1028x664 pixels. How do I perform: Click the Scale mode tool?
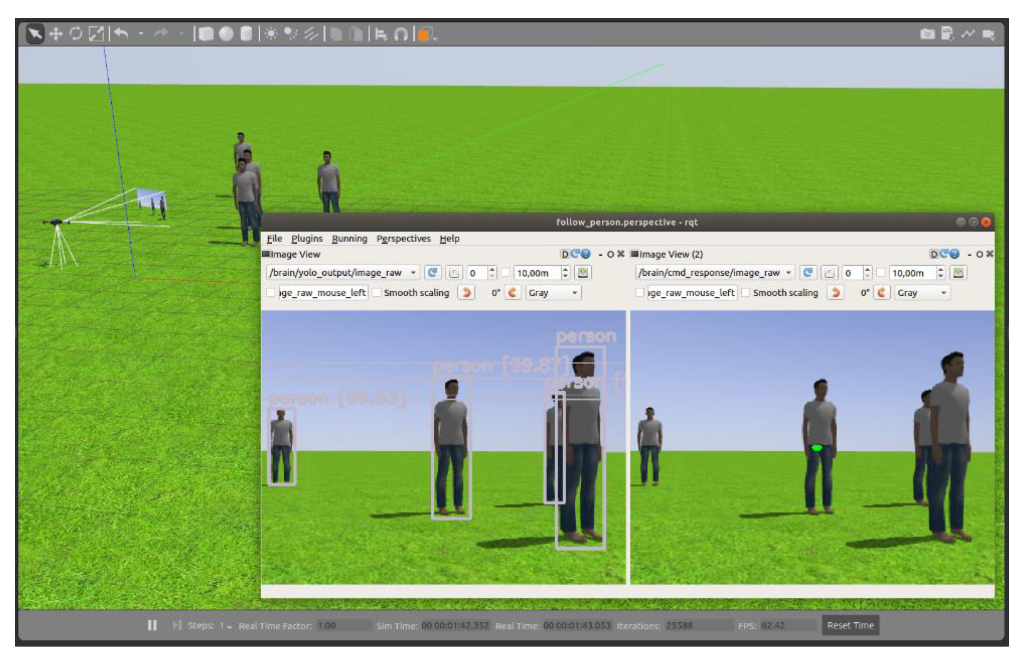96,34
